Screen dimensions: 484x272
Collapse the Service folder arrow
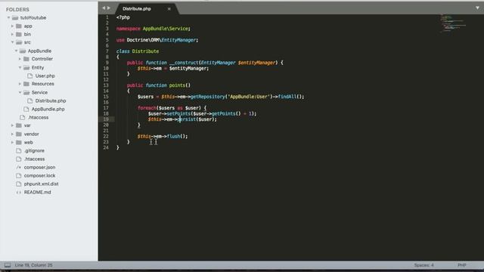pyautogui.click(x=20, y=92)
